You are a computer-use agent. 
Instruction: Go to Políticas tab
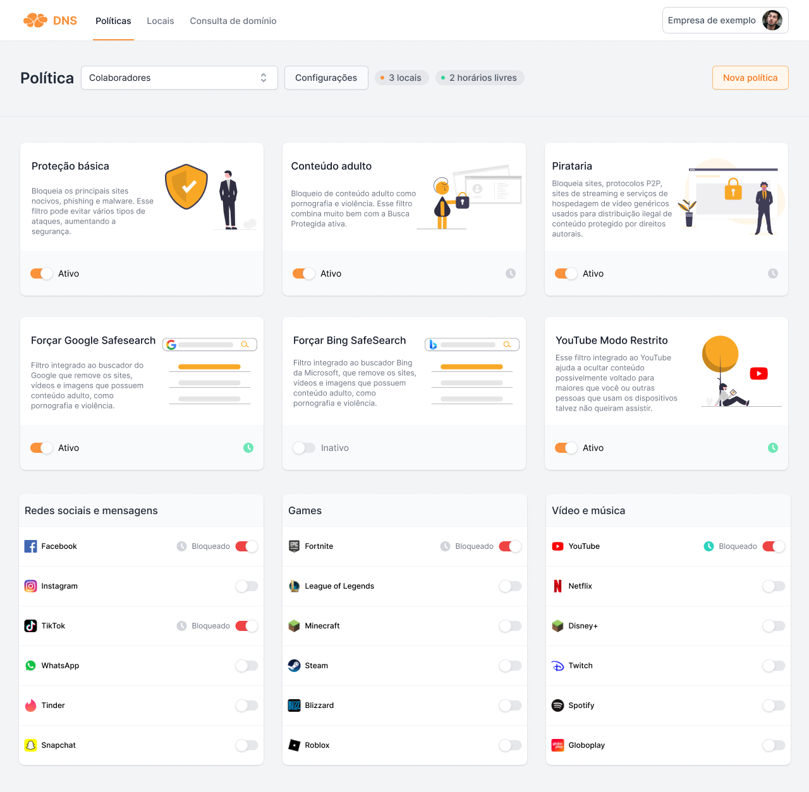113,21
